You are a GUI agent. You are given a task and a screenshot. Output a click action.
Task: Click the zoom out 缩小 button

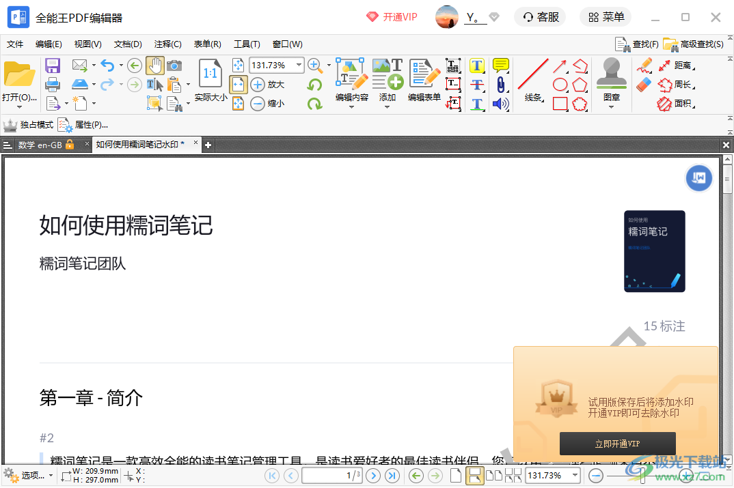click(x=268, y=103)
